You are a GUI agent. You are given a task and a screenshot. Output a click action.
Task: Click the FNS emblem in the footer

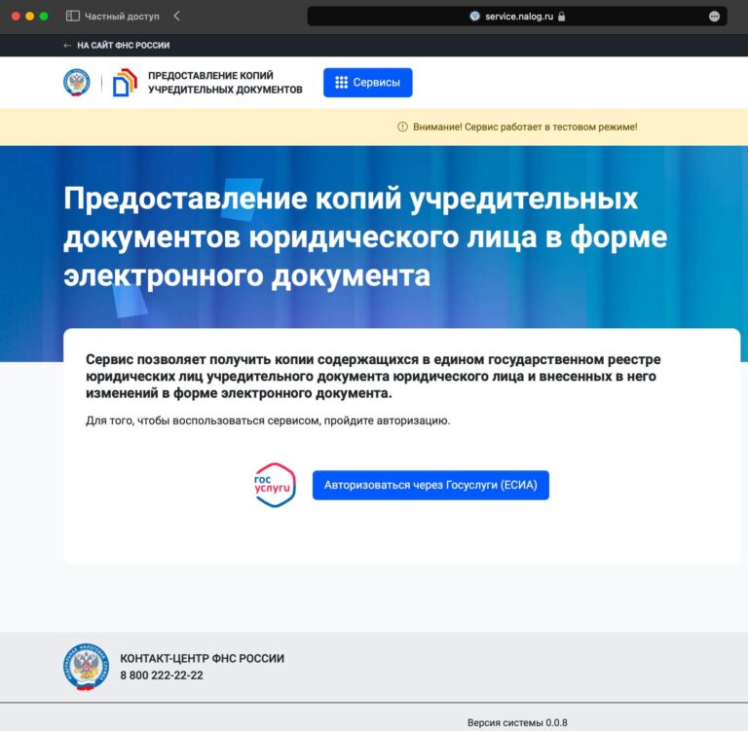[x=86, y=667]
